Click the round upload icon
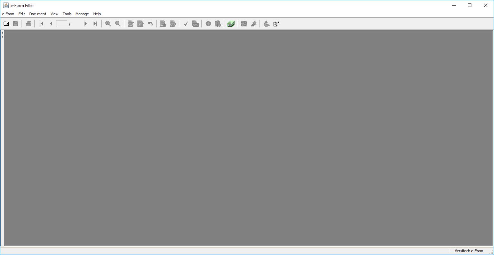 [x=208, y=24]
